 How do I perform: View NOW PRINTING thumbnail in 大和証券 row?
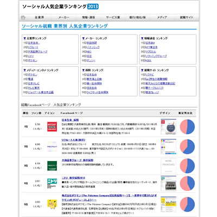[x=168, y=166]
